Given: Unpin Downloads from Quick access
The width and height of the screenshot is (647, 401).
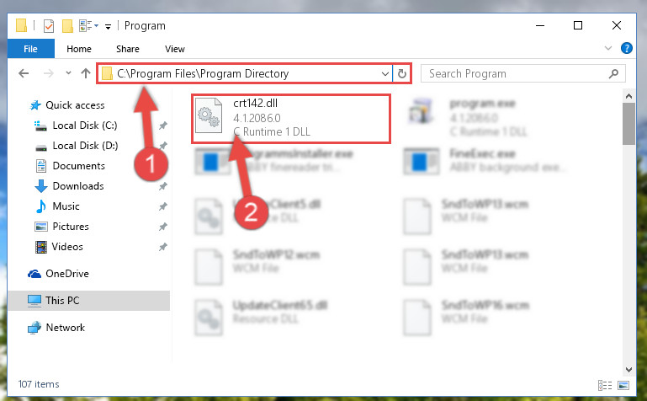Looking at the screenshot, I should pos(163,186).
